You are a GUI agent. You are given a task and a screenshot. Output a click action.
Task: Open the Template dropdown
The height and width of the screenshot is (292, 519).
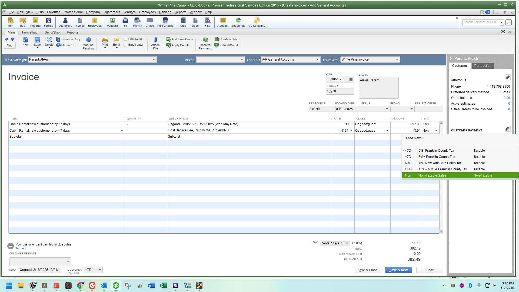coord(397,59)
